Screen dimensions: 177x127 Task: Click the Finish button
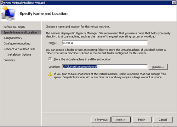tap(142, 120)
